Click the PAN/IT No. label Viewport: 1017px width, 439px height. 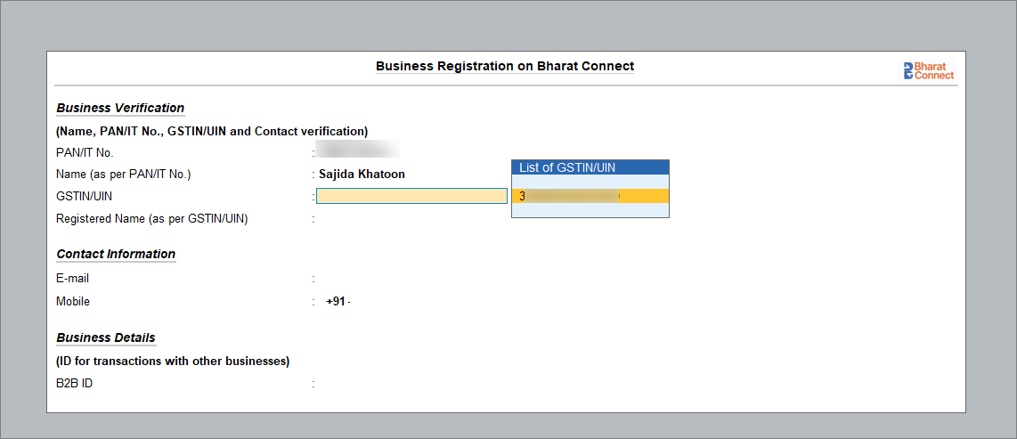pyautogui.click(x=85, y=153)
